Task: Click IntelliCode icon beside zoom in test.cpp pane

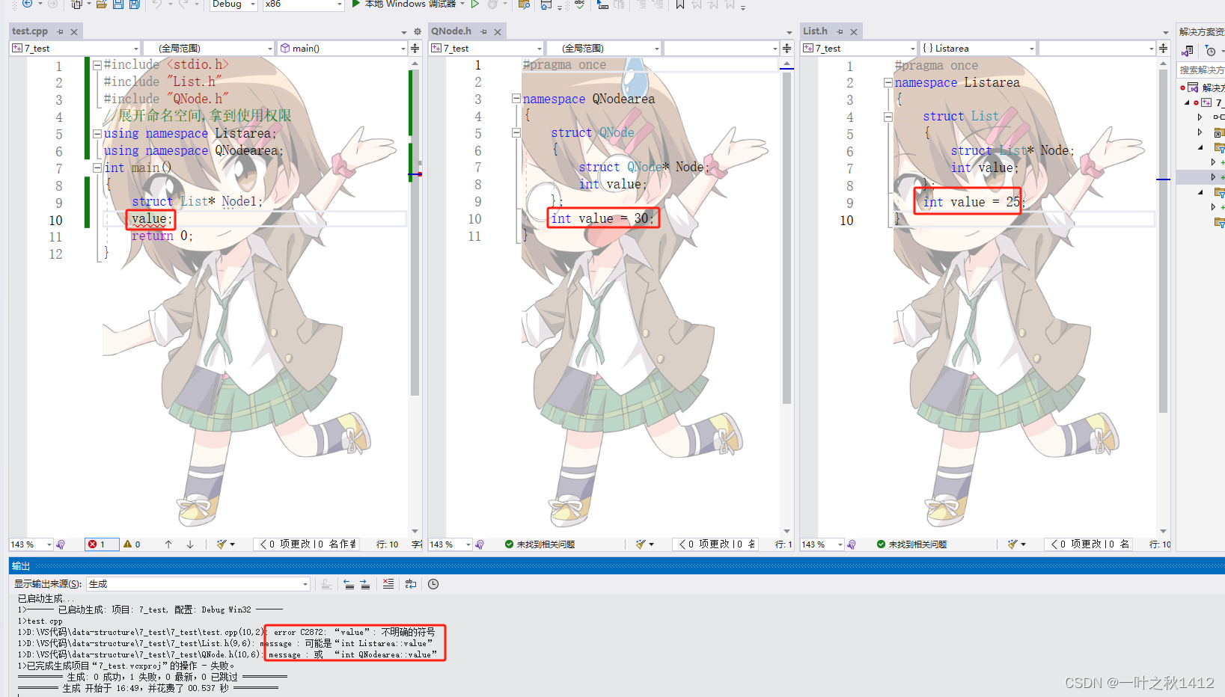Action: click(x=61, y=544)
